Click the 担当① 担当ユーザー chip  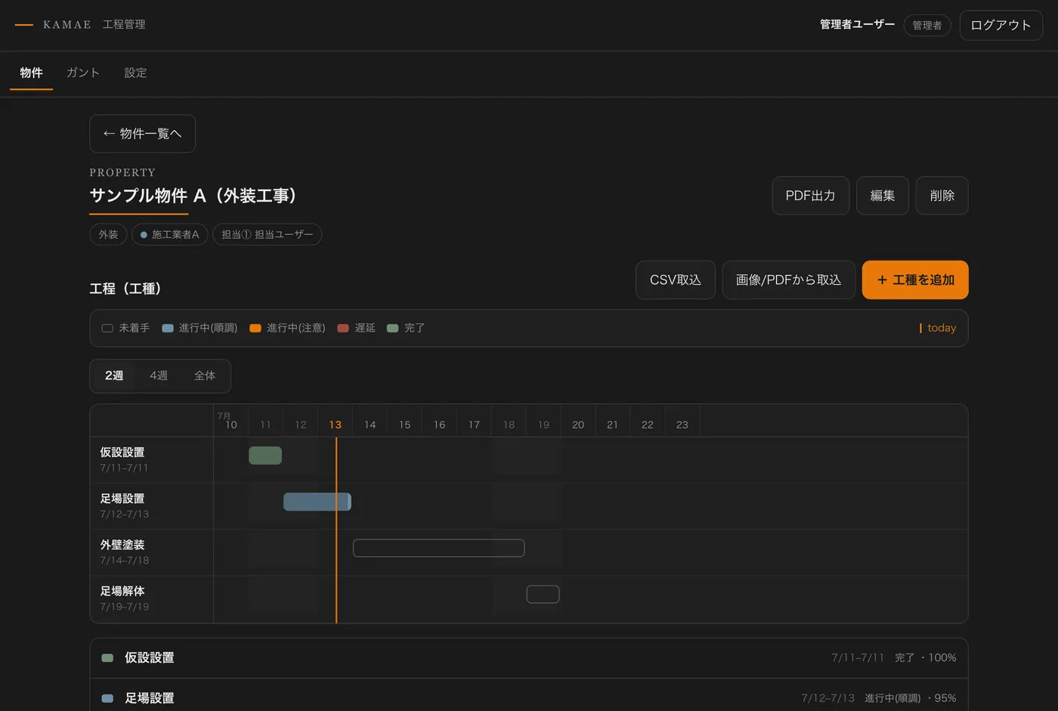267,234
